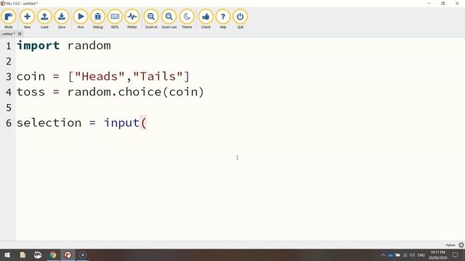Quit Mu using the power icon
The width and height of the screenshot is (465, 261).
click(x=240, y=19)
